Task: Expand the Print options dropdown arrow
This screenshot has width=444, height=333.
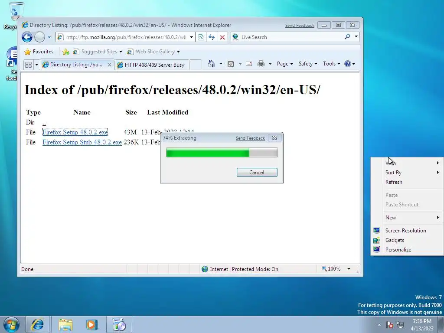Action: (270, 64)
